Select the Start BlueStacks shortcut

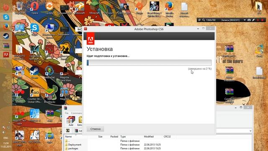[49, 95]
